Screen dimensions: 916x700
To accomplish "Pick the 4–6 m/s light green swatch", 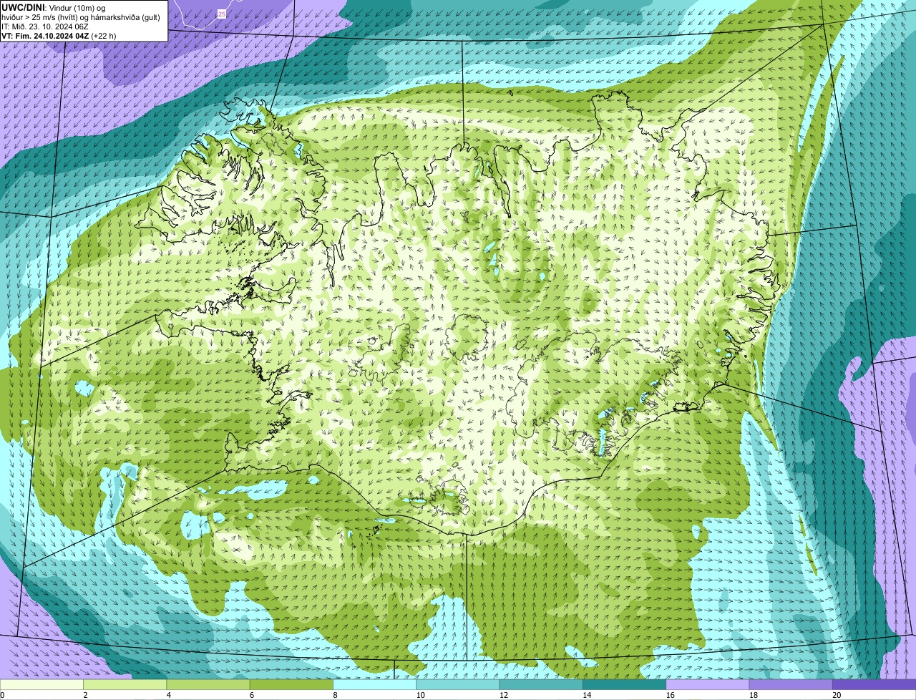I will coord(208,685).
